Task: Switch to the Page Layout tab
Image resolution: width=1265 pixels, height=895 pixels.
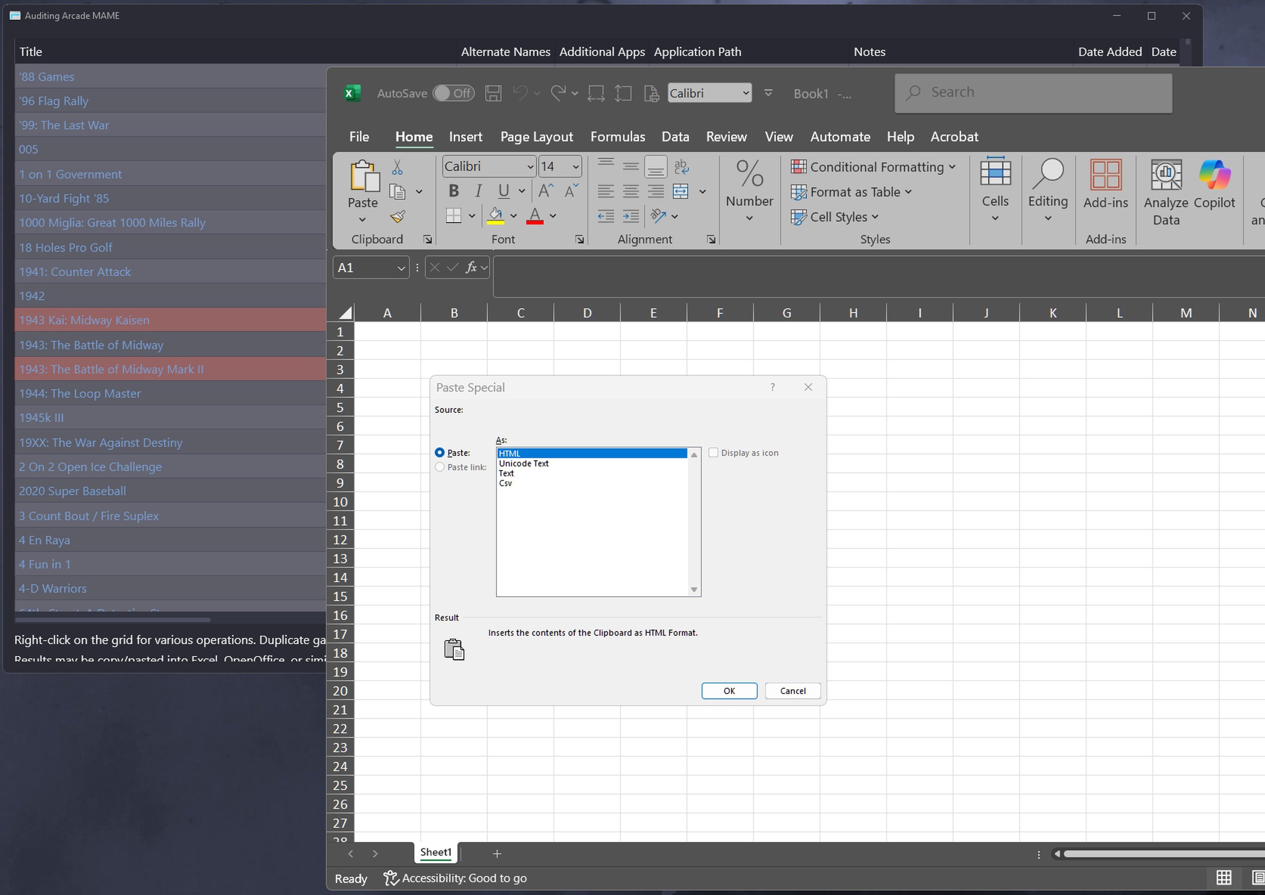Action: (x=536, y=137)
